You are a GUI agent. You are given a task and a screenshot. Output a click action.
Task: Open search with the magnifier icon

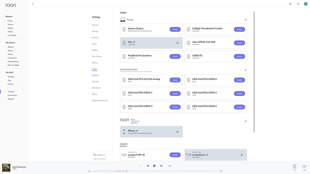[298, 4]
